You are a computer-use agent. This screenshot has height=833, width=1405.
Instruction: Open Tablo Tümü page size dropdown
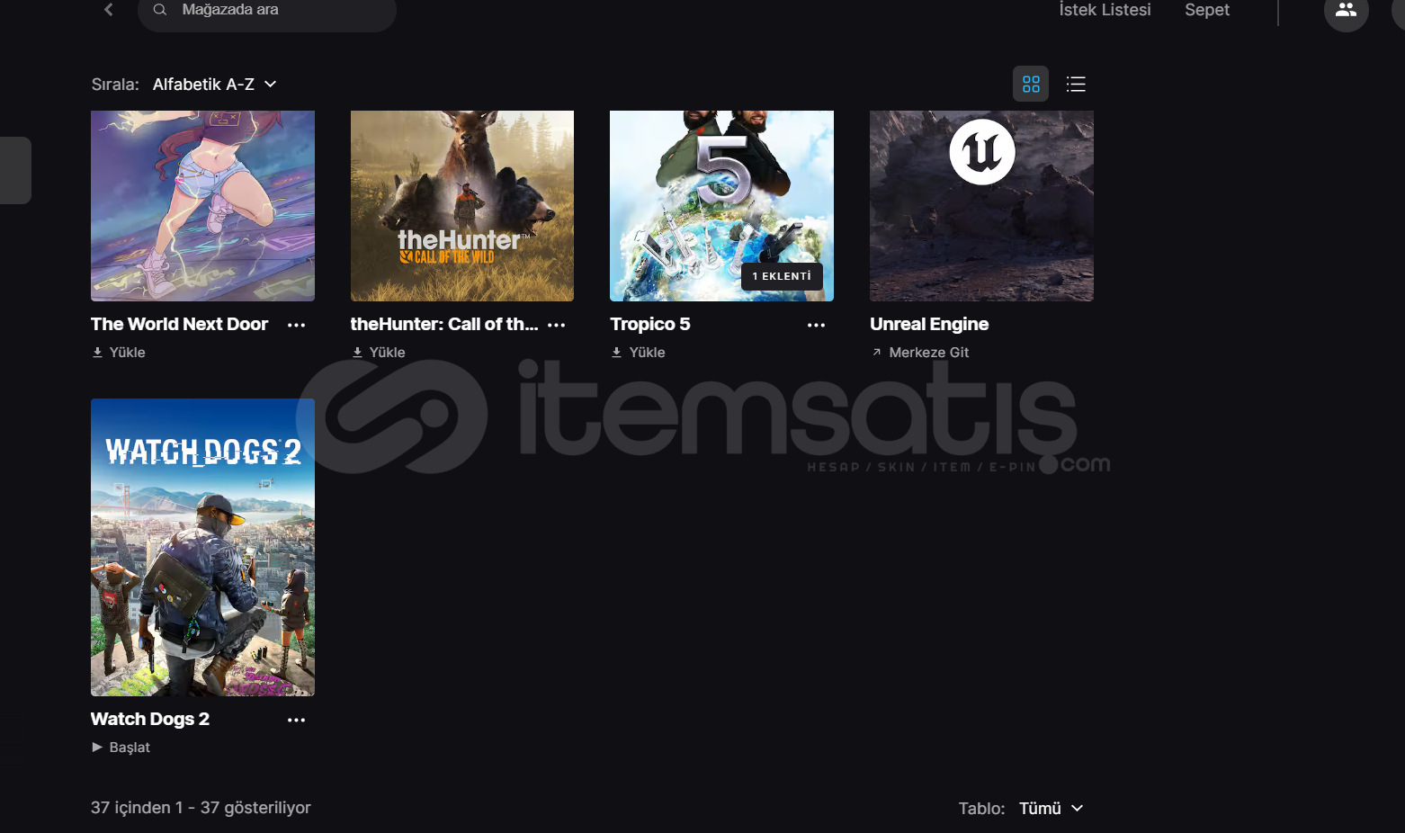[x=1051, y=808]
